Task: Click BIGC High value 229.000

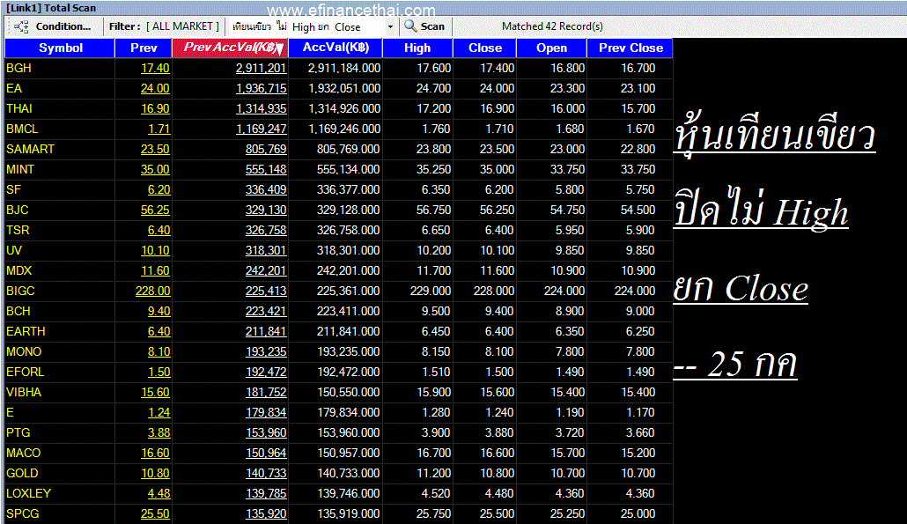Action: coord(431,291)
